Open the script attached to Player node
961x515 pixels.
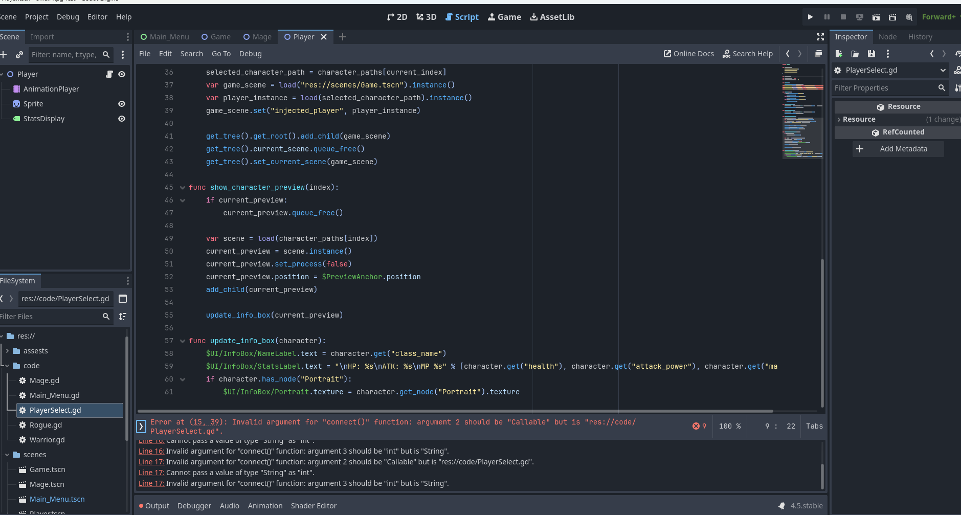coord(109,74)
